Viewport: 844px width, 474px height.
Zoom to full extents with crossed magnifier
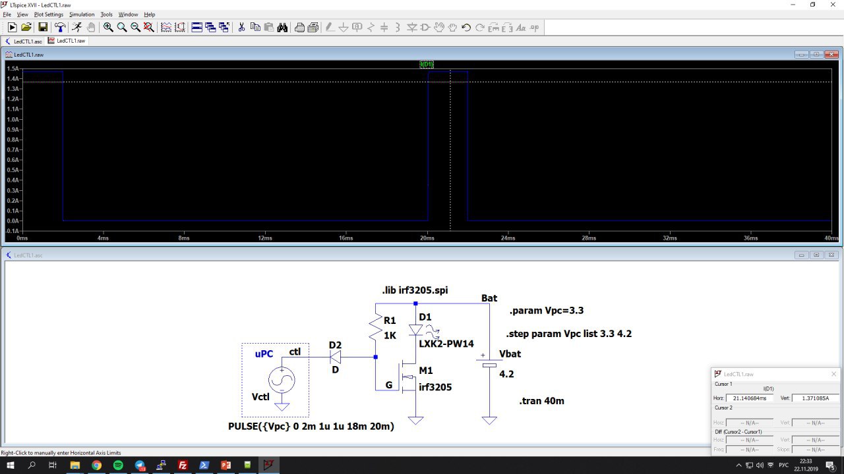pos(149,27)
